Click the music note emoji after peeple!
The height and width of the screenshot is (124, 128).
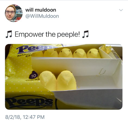click(85, 34)
